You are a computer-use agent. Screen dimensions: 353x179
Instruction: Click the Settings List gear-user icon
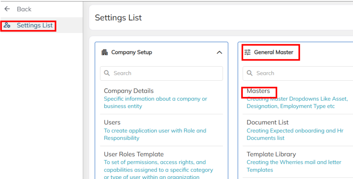(7, 25)
